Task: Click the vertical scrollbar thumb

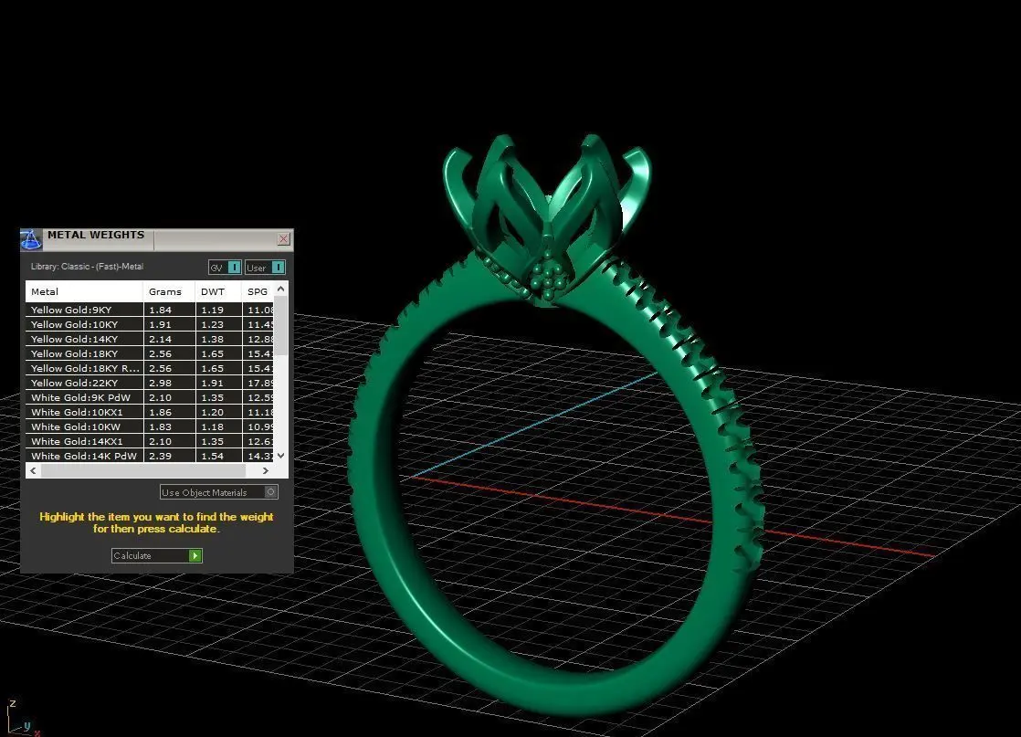Action: [280, 326]
